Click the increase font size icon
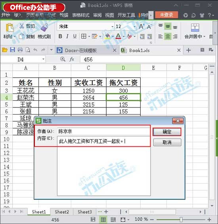The image size is (218, 224). point(142,27)
